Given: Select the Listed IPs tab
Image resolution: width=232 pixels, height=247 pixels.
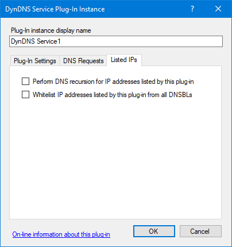Looking at the screenshot, I should click(124, 60).
